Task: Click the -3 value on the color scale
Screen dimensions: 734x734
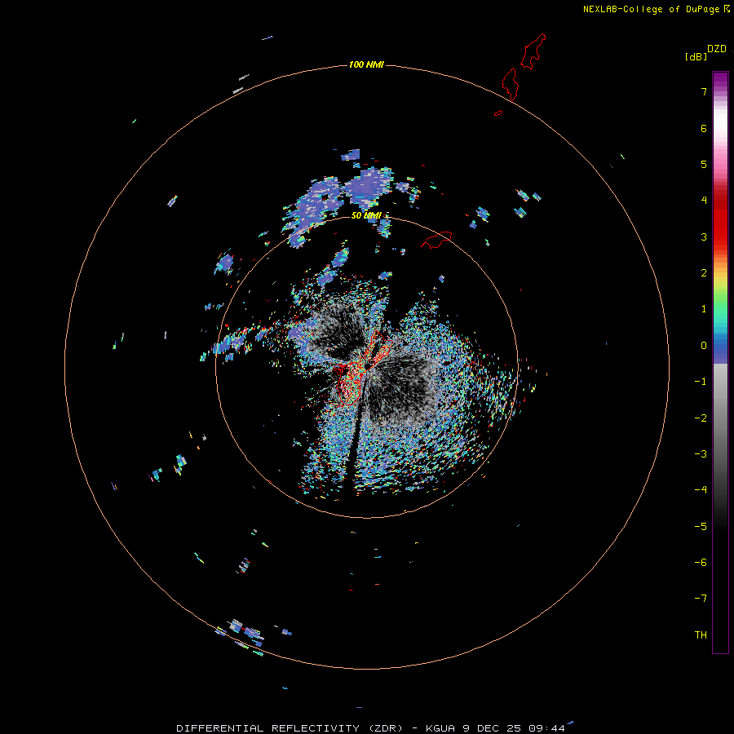Action: (x=701, y=454)
